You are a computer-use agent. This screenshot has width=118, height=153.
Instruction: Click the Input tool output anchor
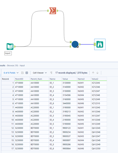pyautogui.click(x=15, y=47)
